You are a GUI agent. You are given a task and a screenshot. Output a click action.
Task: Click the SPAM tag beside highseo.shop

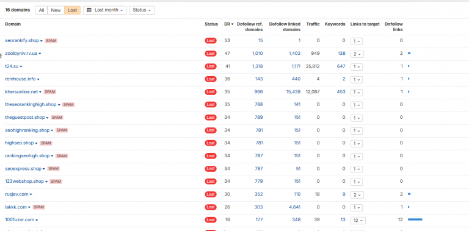pos(46,143)
